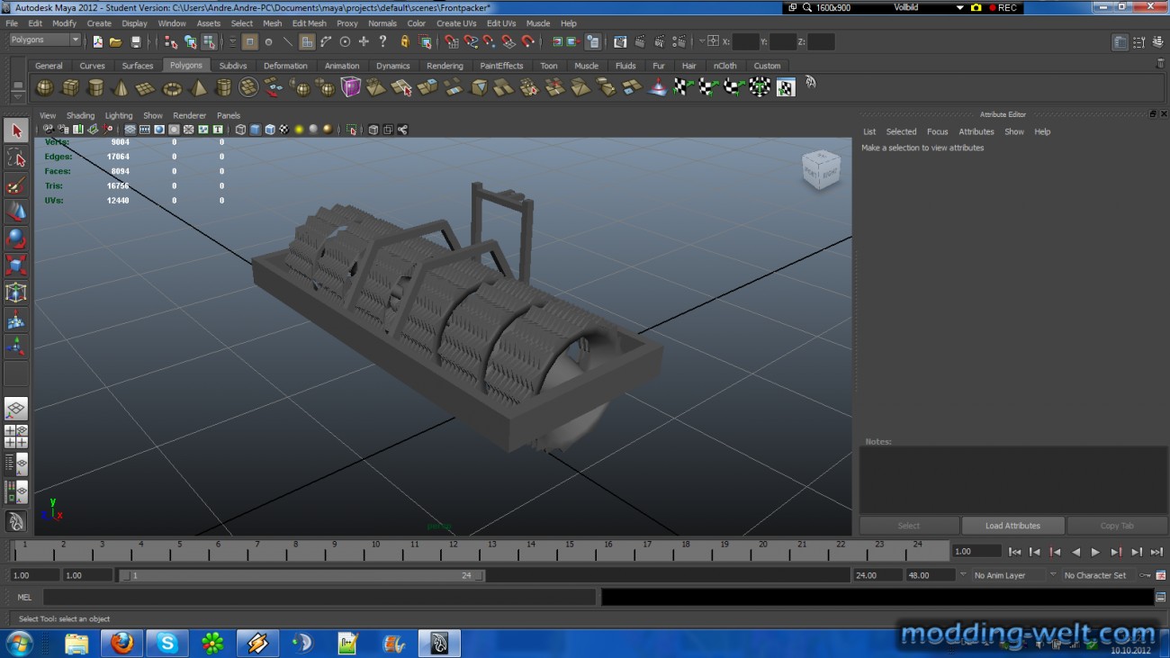Toggle textured display checker sphere
Screen dimensions: 1170x658
283,130
